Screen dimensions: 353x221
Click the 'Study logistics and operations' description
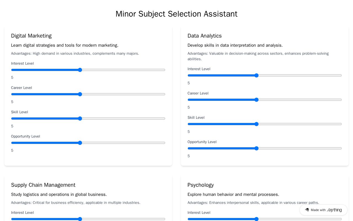click(59, 194)
